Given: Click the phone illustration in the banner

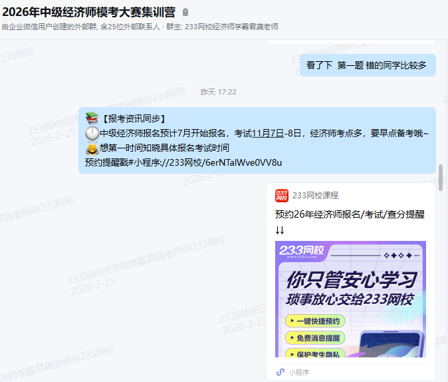Looking at the screenshot, I should pos(391,343).
